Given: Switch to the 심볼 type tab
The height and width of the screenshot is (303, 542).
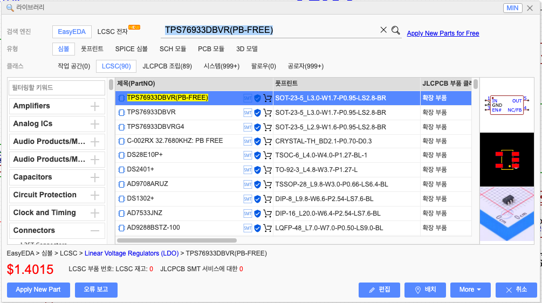Looking at the screenshot, I should tap(63, 49).
